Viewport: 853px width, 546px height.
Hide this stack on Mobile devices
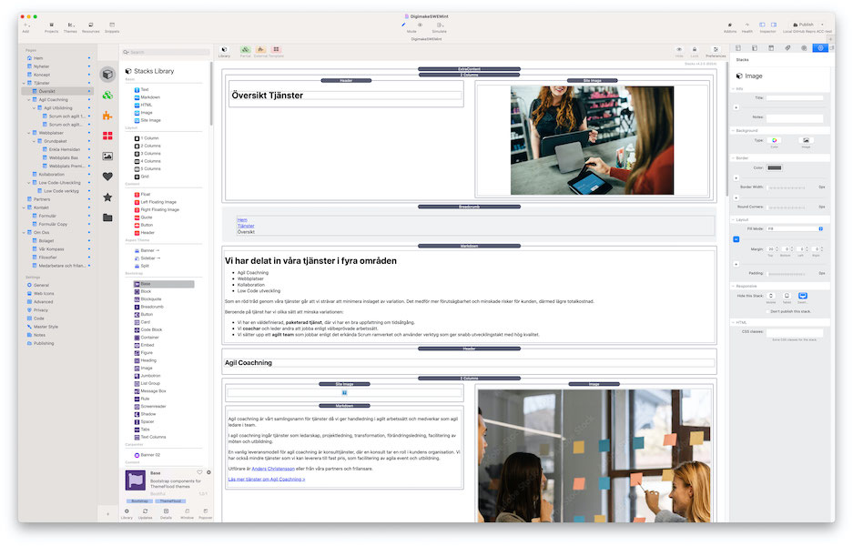(771, 296)
